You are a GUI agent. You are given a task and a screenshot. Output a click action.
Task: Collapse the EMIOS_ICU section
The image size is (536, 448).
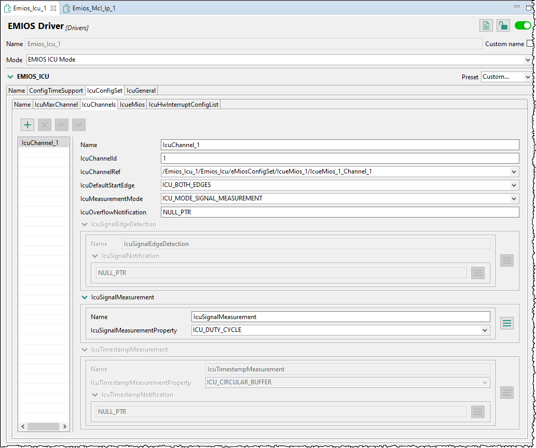click(10, 77)
